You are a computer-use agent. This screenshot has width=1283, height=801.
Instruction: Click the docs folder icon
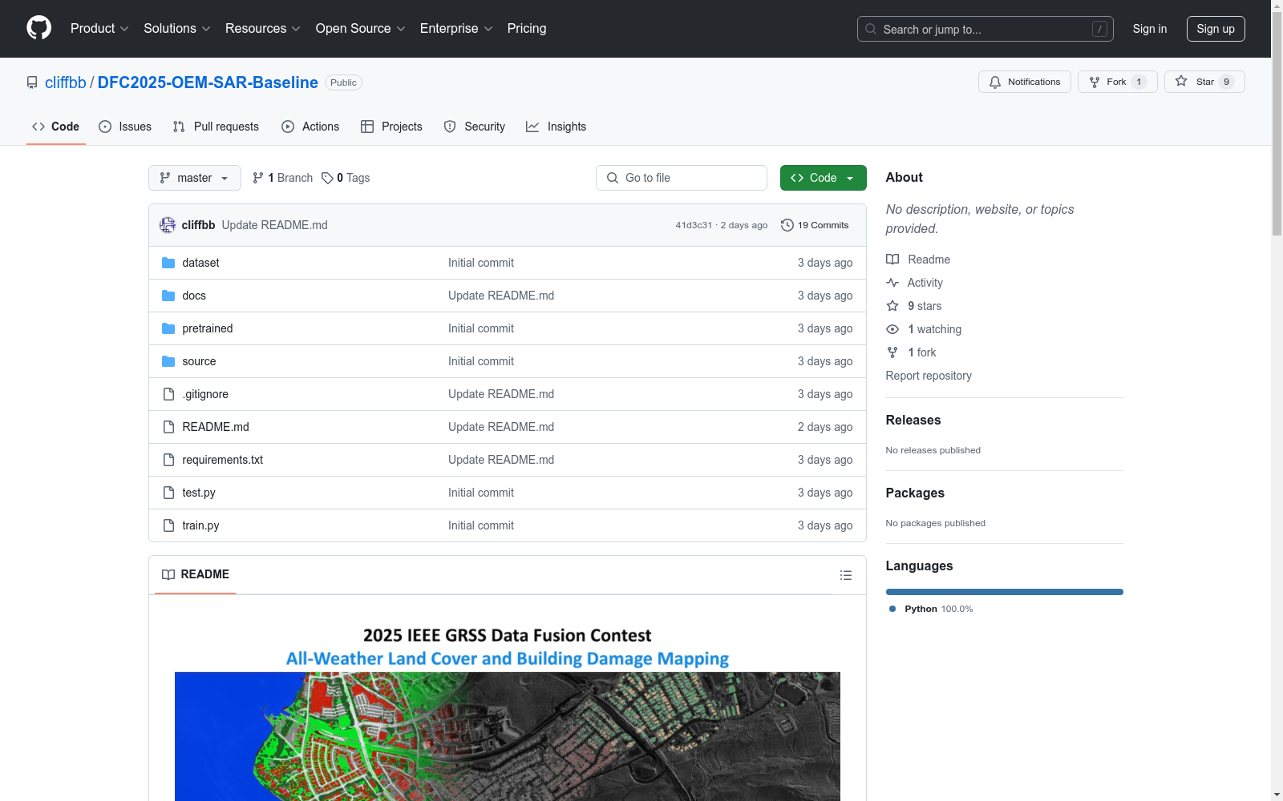coord(168,295)
